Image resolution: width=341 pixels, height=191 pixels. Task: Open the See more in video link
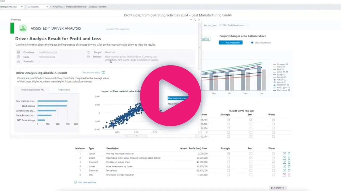click(x=91, y=72)
